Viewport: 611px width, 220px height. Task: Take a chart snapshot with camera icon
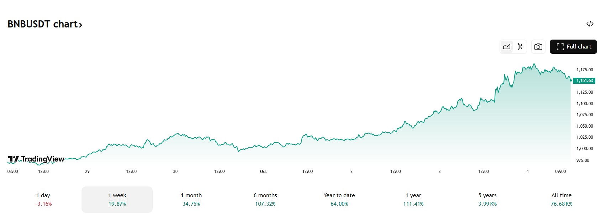point(538,47)
